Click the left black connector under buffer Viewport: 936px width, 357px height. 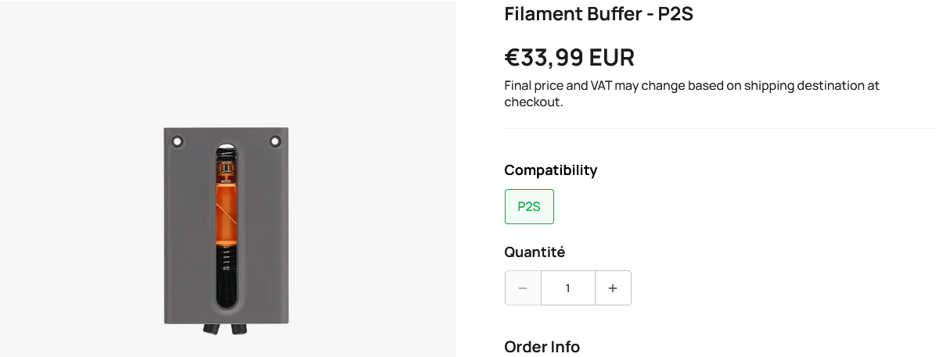(x=212, y=329)
